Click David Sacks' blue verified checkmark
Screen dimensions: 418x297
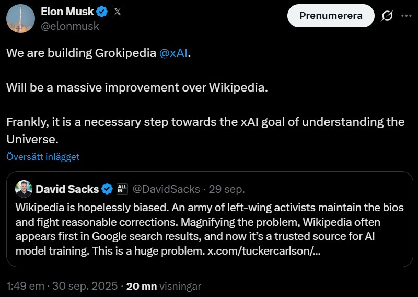click(107, 188)
